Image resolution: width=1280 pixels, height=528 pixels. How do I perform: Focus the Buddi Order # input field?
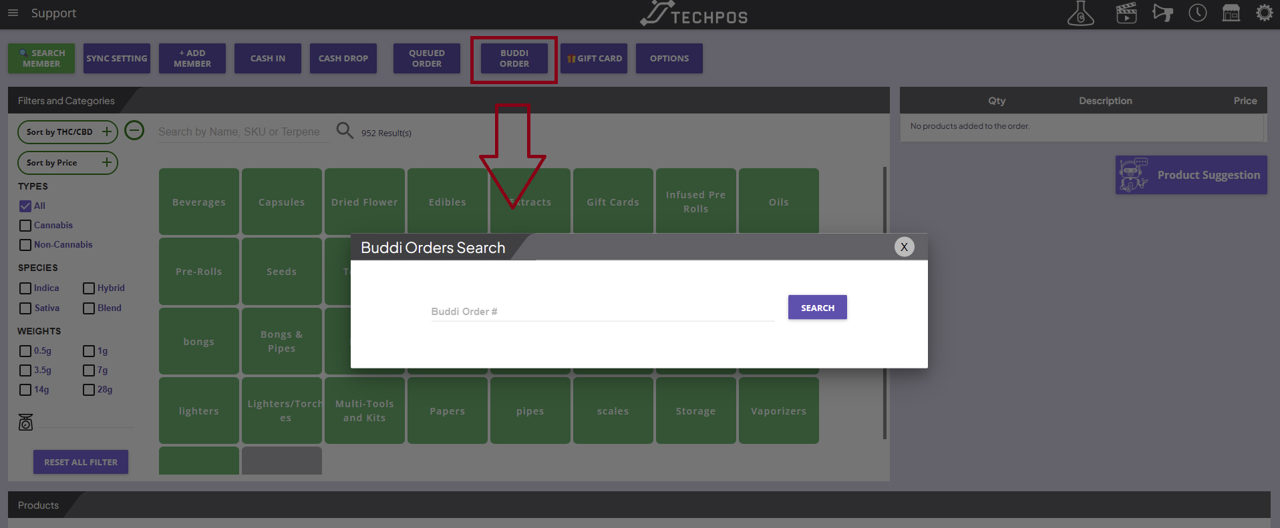[x=603, y=312]
